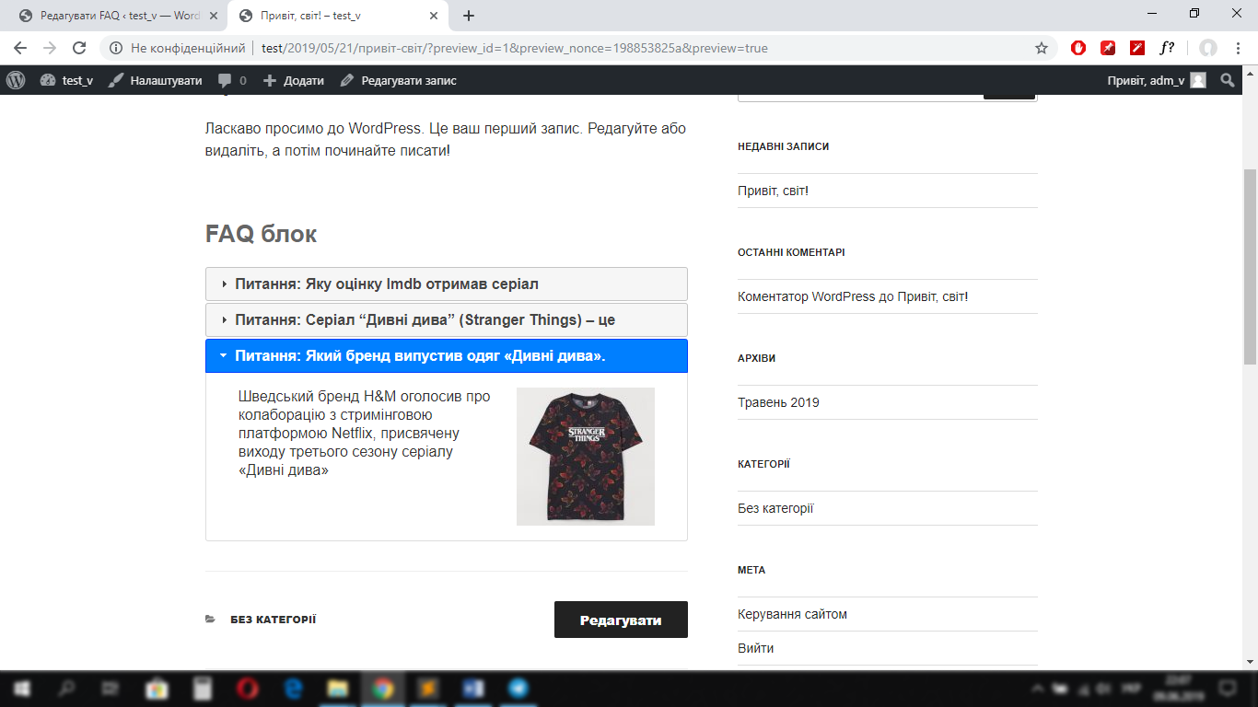1258x707 pixels.
Task: Click Редагувати запис in admin bar
Action: point(399,80)
